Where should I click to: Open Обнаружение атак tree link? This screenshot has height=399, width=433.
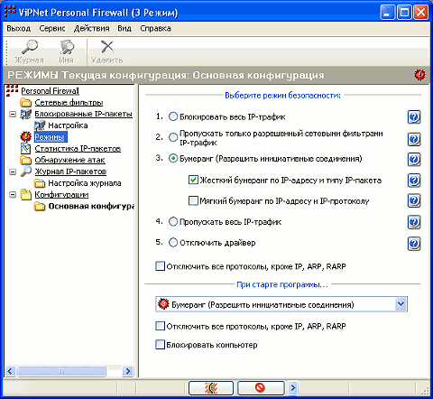(x=69, y=160)
